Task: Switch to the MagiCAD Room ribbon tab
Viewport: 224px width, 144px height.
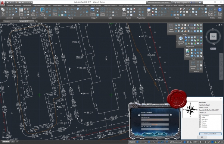Action: pos(158,6)
